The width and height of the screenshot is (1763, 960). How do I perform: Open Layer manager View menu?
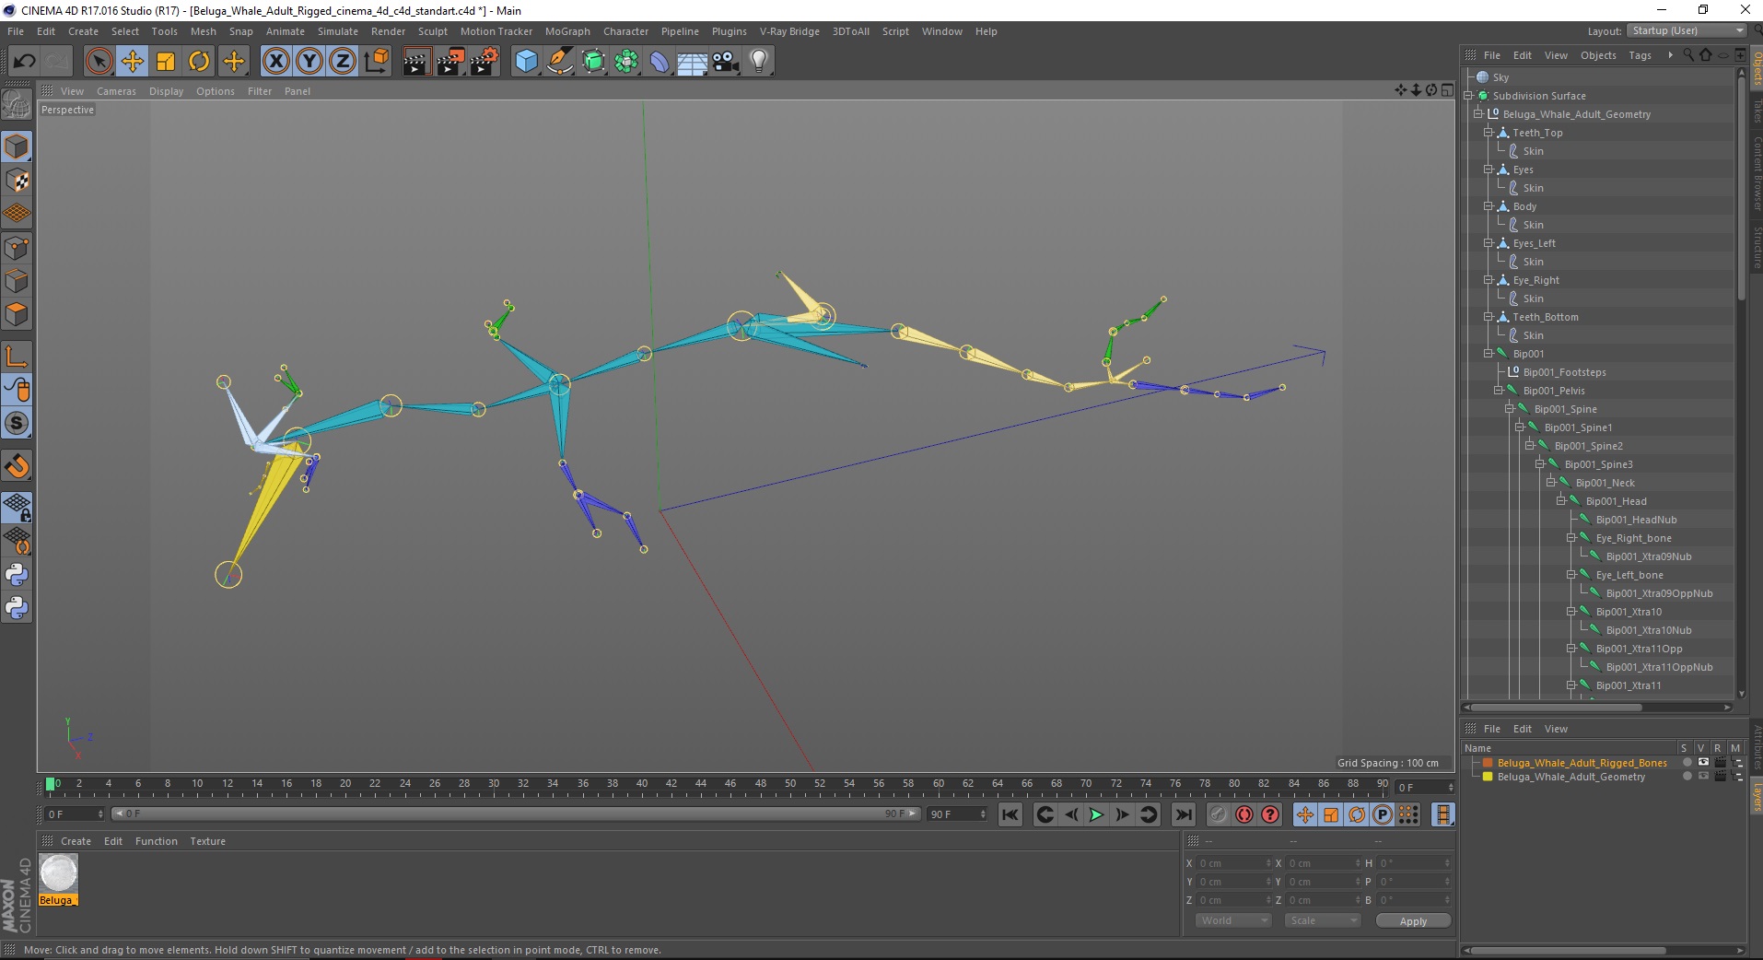coord(1556,729)
